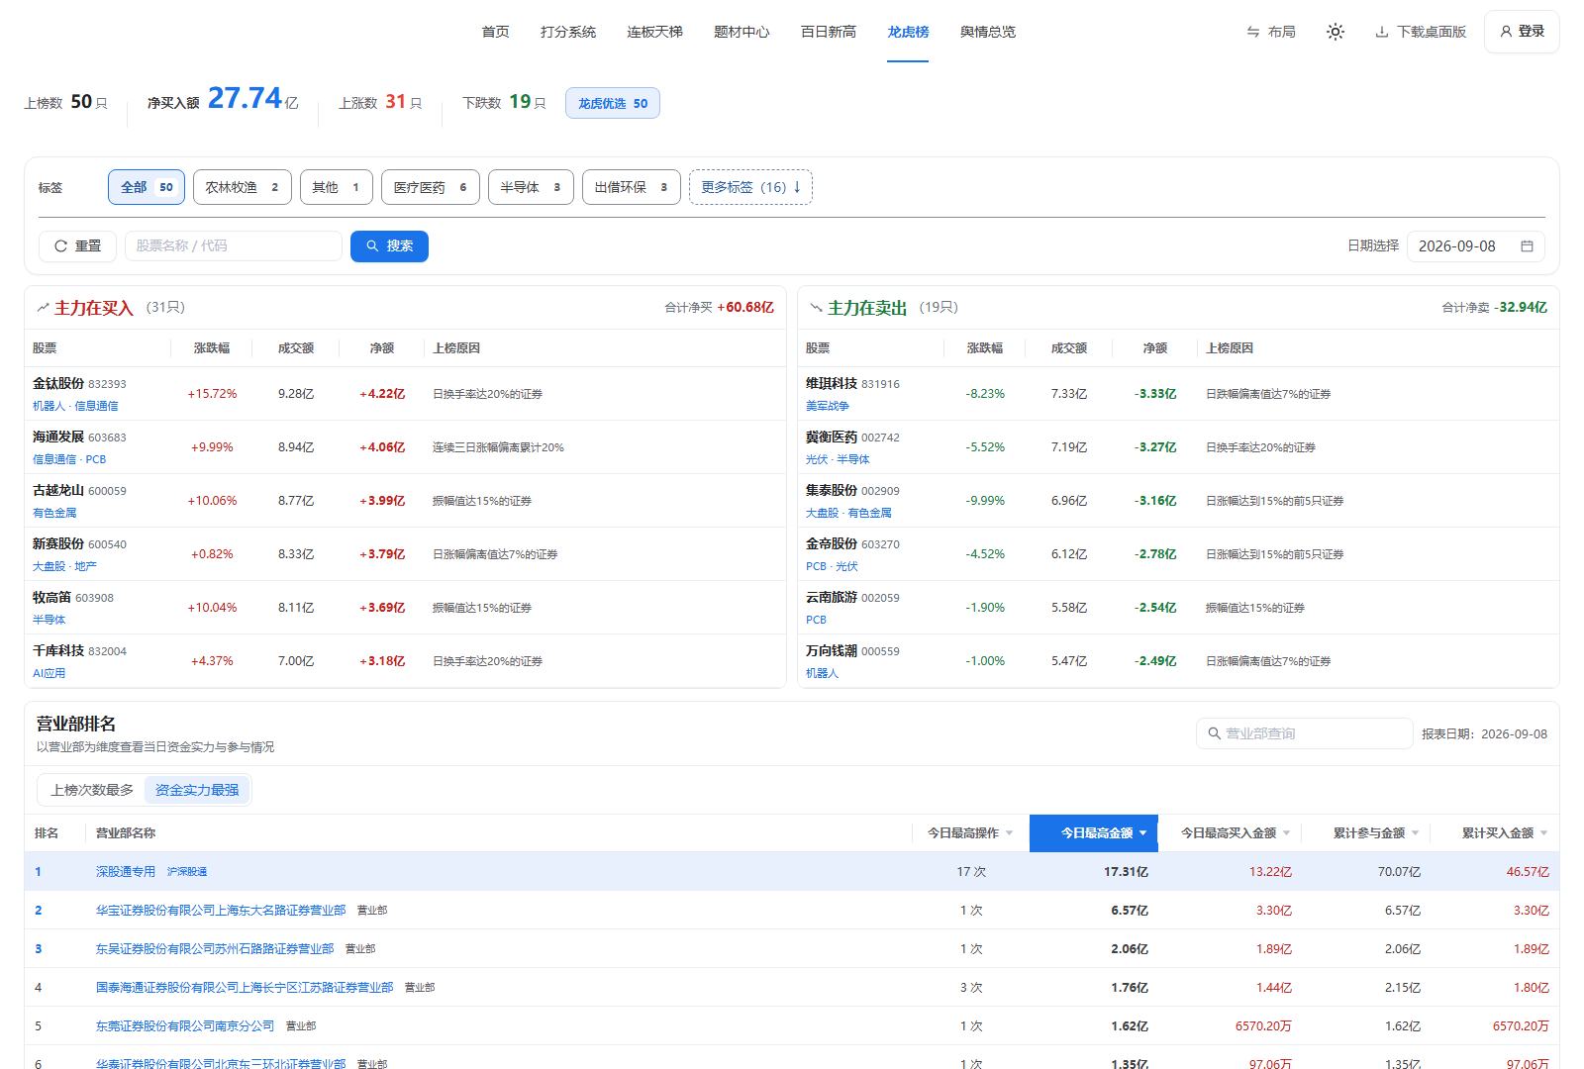Click the download icon beside 下载桌面版
The image size is (1584, 1069).
[x=1382, y=32]
